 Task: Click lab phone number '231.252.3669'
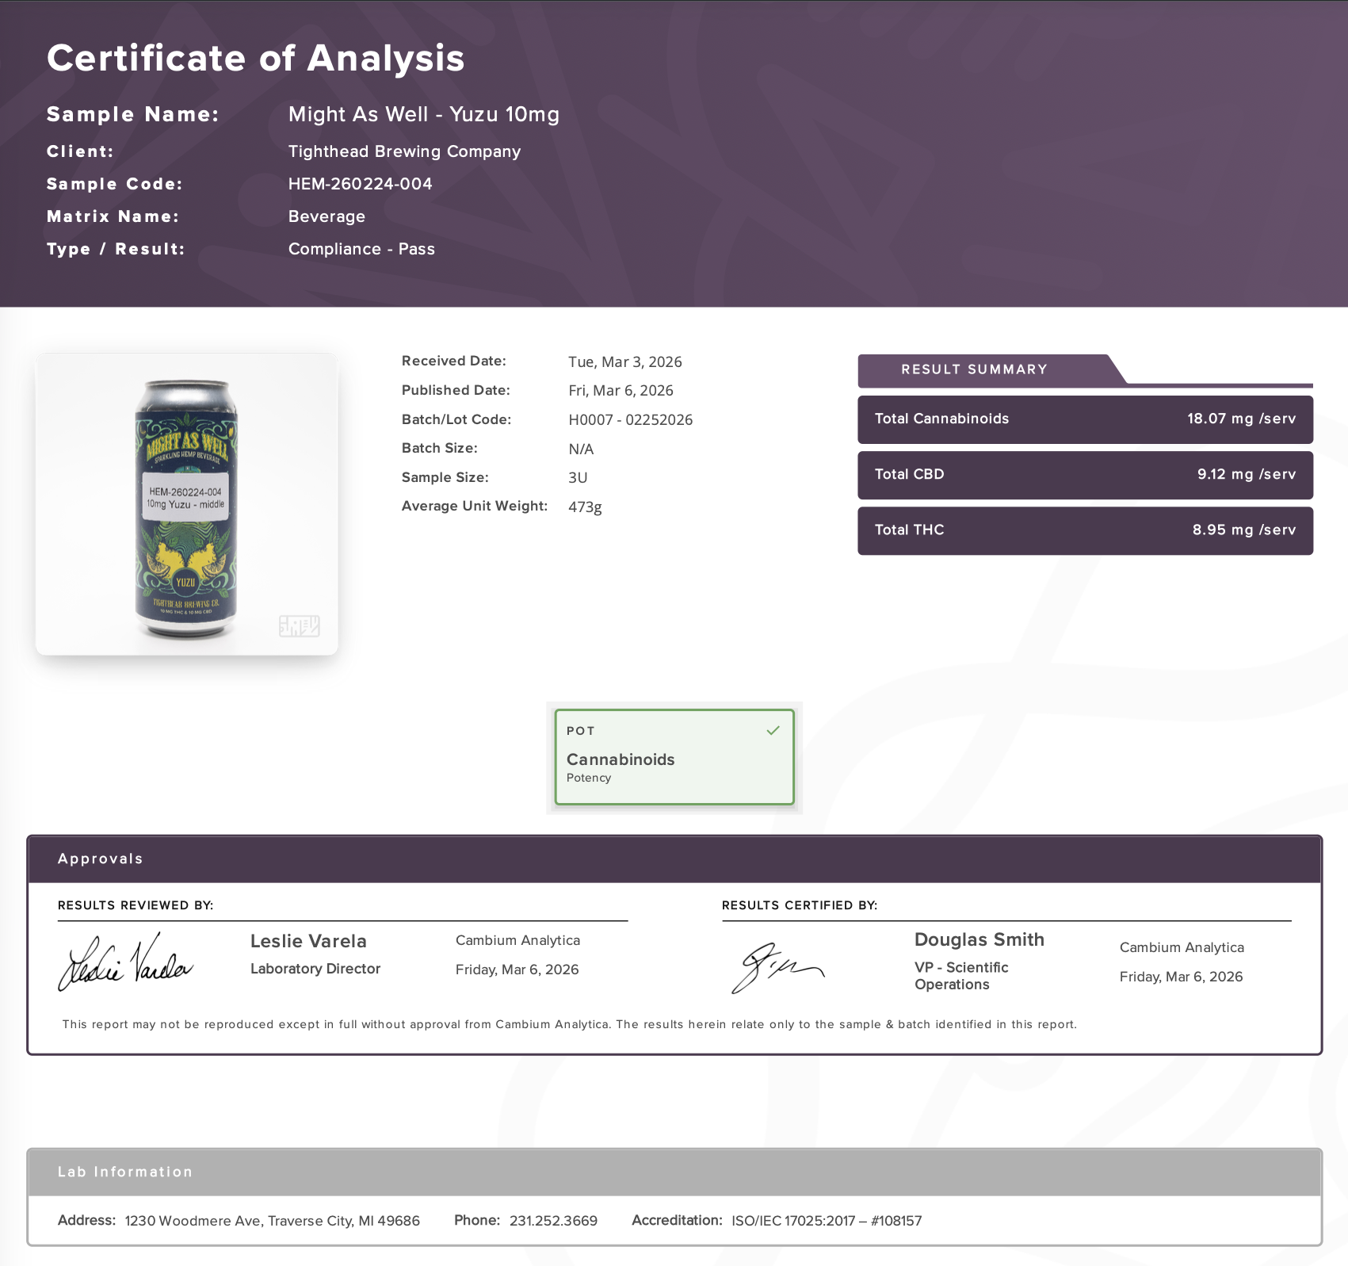pos(553,1221)
